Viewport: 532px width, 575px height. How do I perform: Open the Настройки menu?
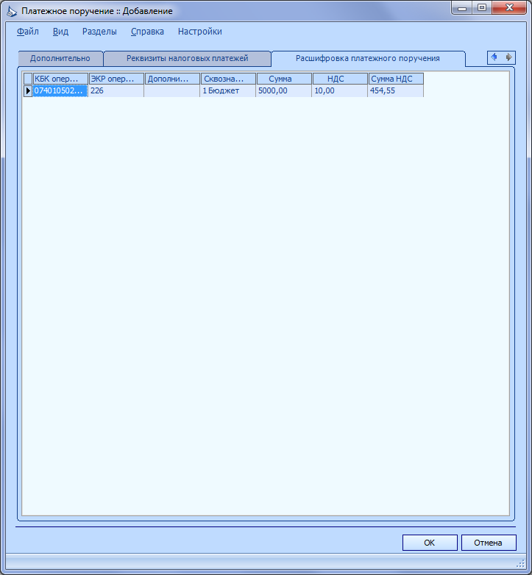pos(200,32)
